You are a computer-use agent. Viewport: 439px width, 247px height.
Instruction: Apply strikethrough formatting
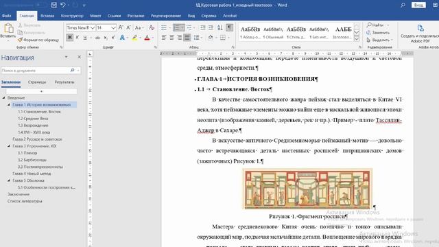tap(97, 38)
